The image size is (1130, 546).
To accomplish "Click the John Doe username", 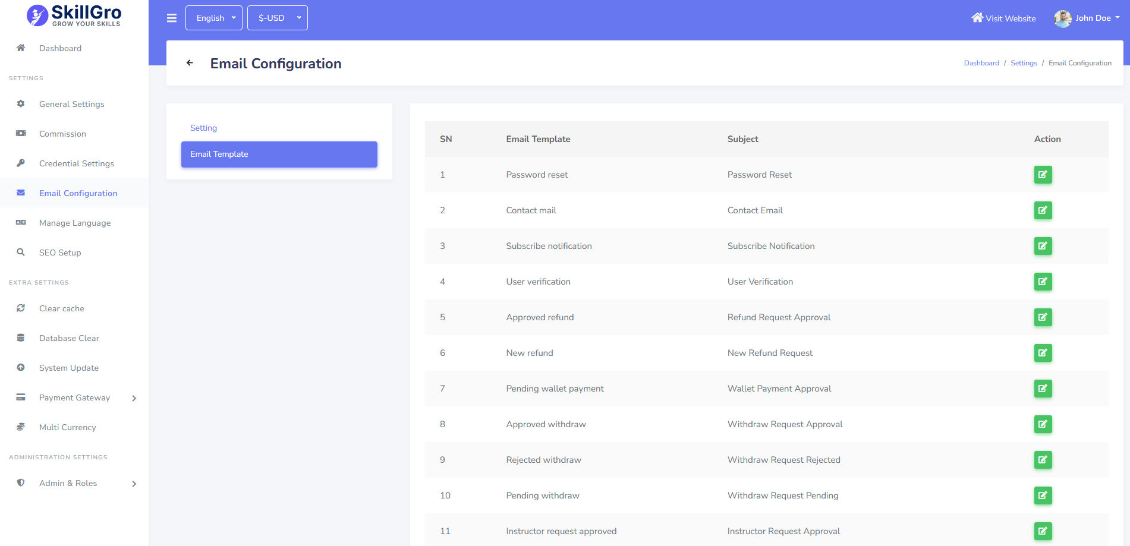I will [x=1093, y=18].
